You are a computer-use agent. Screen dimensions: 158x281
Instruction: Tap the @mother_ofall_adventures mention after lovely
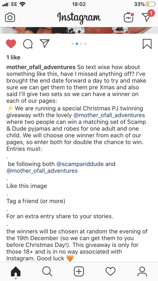click(x=109, y=115)
